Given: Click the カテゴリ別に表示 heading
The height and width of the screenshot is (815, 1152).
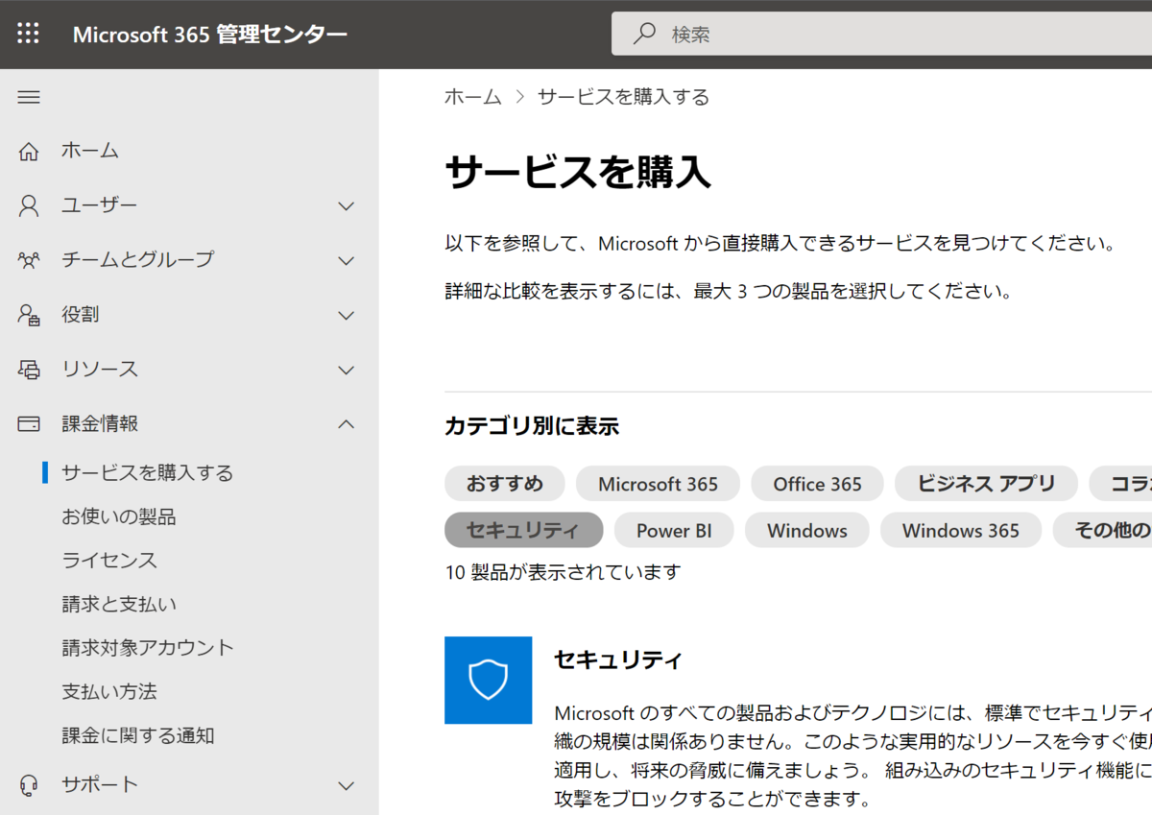Looking at the screenshot, I should [532, 426].
